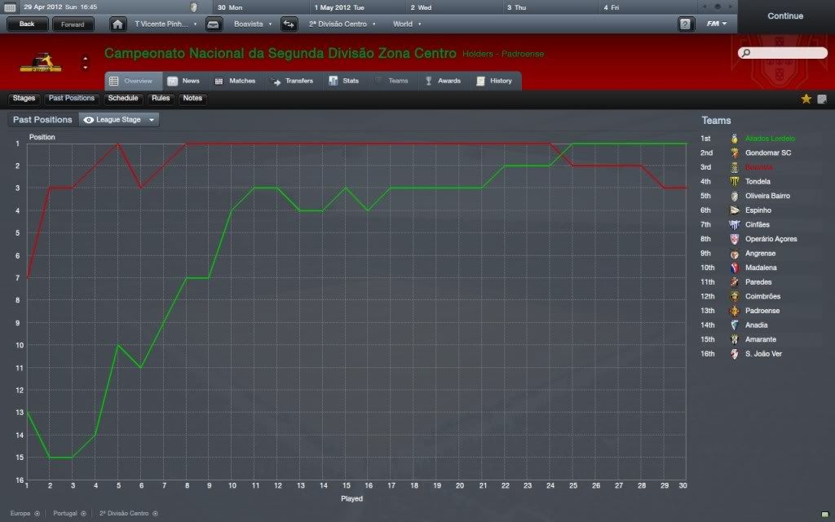Click the competition swap arrows icon

point(289,24)
